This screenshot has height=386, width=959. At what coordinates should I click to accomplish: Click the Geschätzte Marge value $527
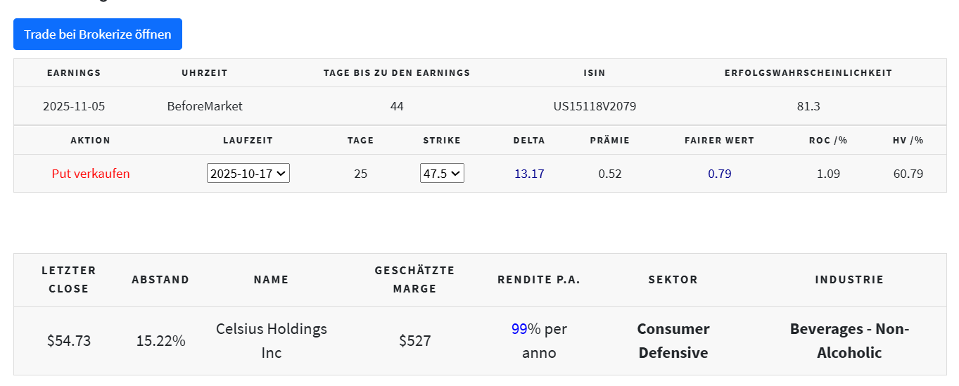[x=414, y=341]
